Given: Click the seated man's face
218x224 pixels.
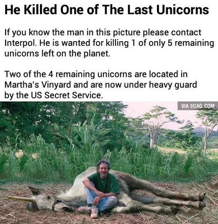Looking at the screenshot, I should pyautogui.click(x=103, y=170).
